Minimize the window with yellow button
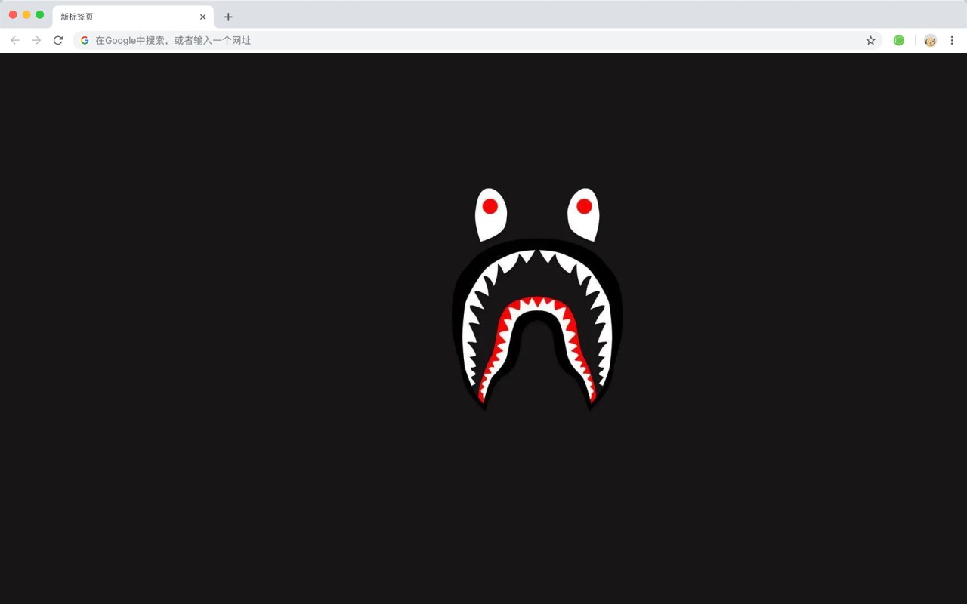The width and height of the screenshot is (967, 604). coord(26,14)
